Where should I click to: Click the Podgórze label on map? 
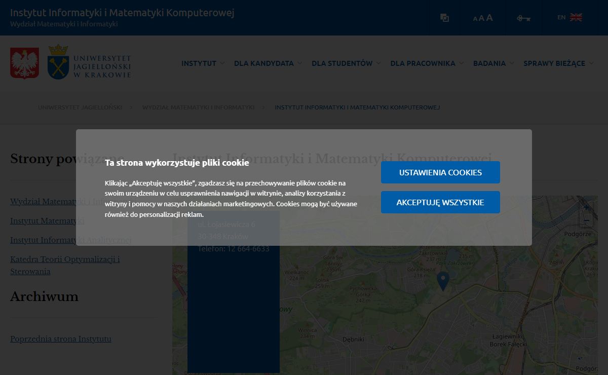tap(578, 234)
